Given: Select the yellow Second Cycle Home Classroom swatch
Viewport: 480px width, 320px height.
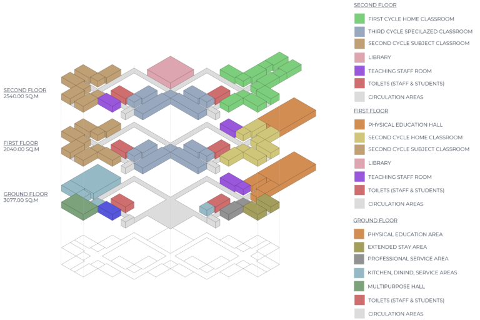Looking at the screenshot, I should (359, 137).
